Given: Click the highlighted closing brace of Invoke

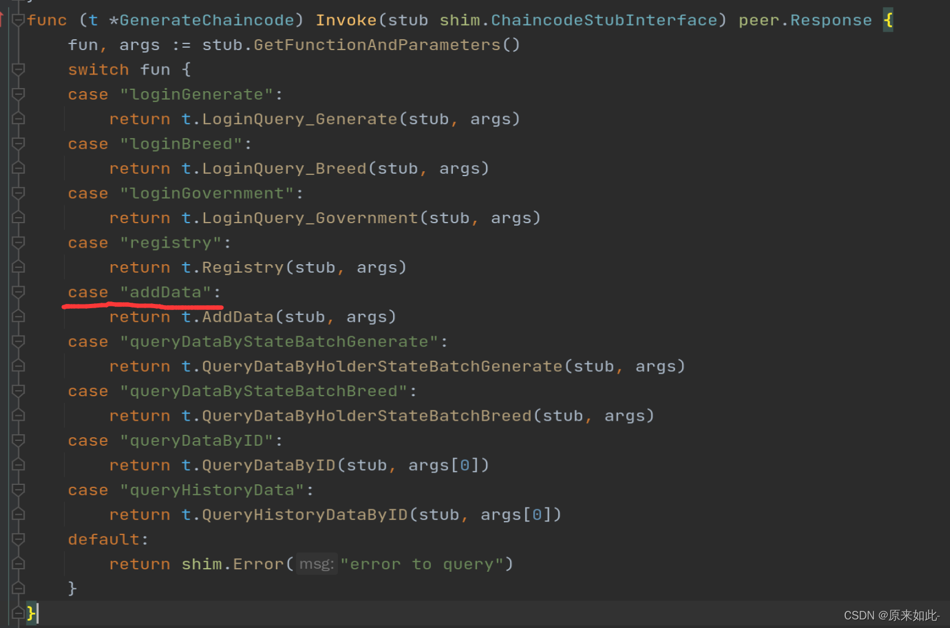Looking at the screenshot, I should (32, 612).
